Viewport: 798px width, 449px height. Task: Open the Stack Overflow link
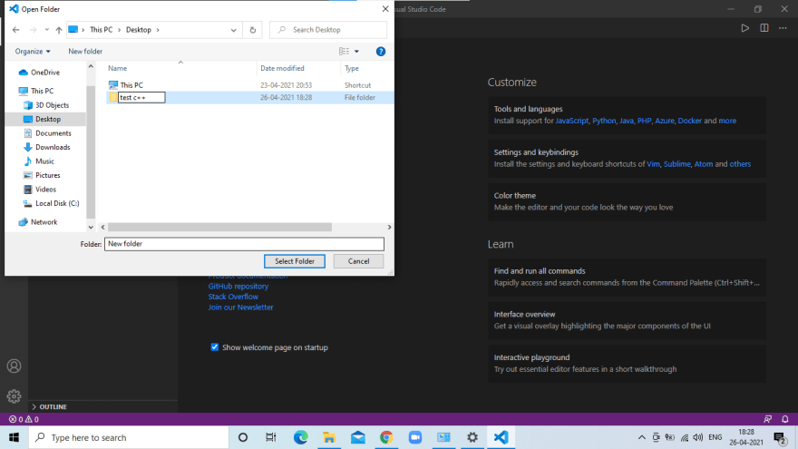(x=233, y=297)
